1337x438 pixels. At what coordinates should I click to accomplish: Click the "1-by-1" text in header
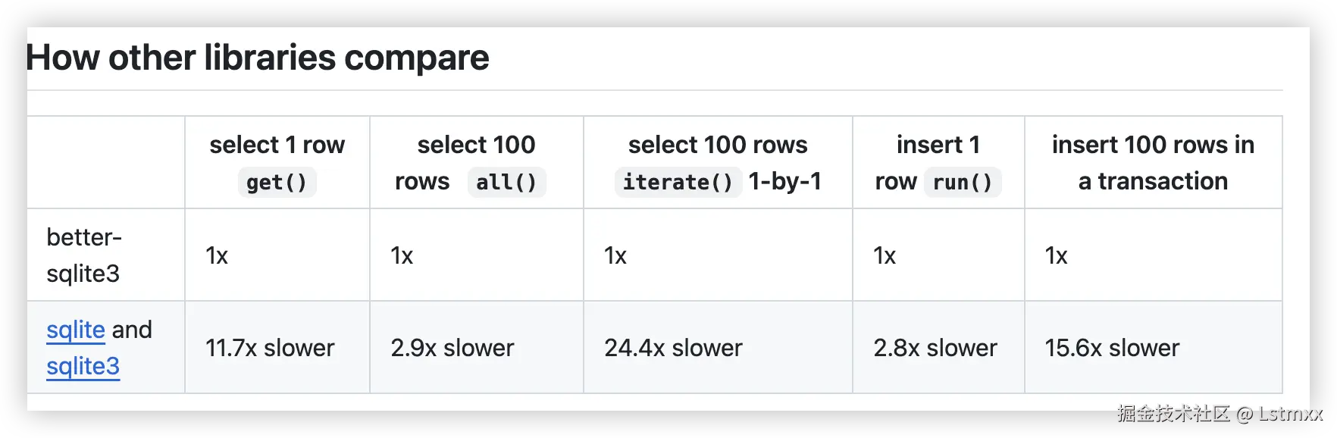[x=784, y=181]
